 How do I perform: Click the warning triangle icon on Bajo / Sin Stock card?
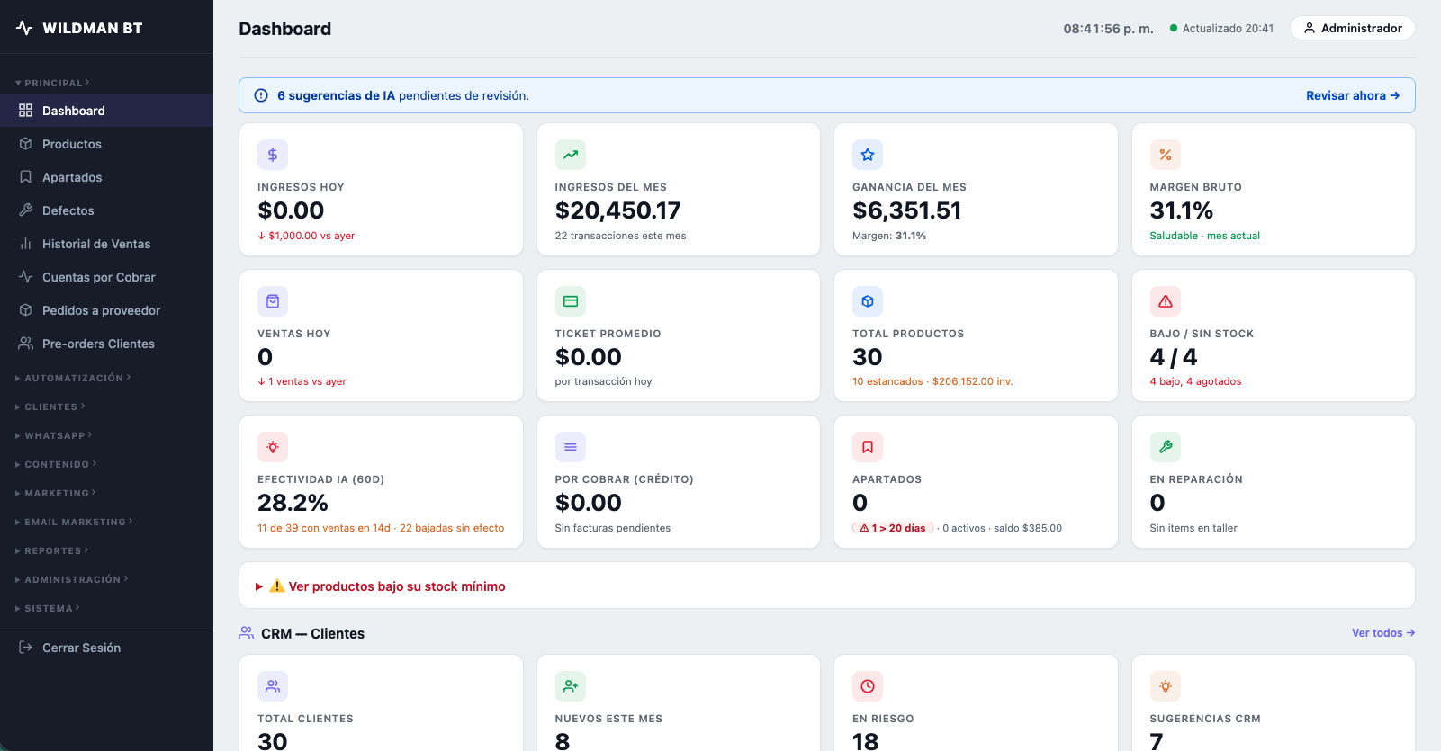click(1166, 301)
